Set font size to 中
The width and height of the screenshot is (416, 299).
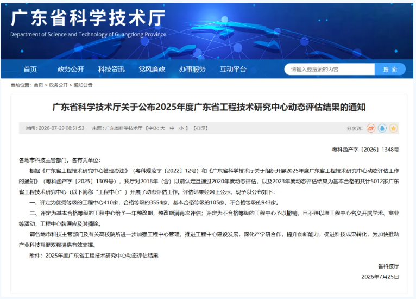(172, 128)
